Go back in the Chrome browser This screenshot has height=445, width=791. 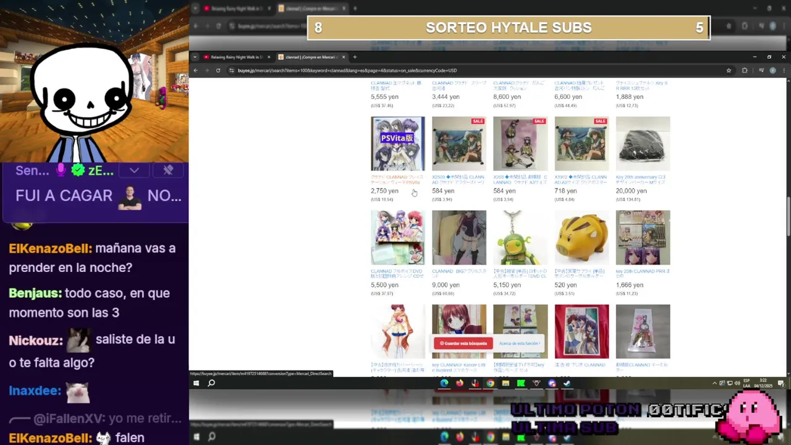[x=196, y=70]
